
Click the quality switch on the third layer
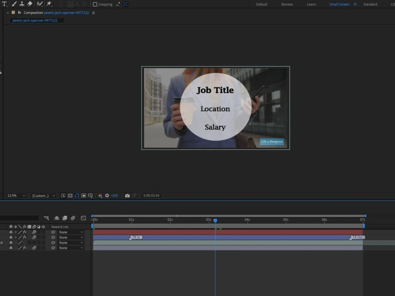20,243
